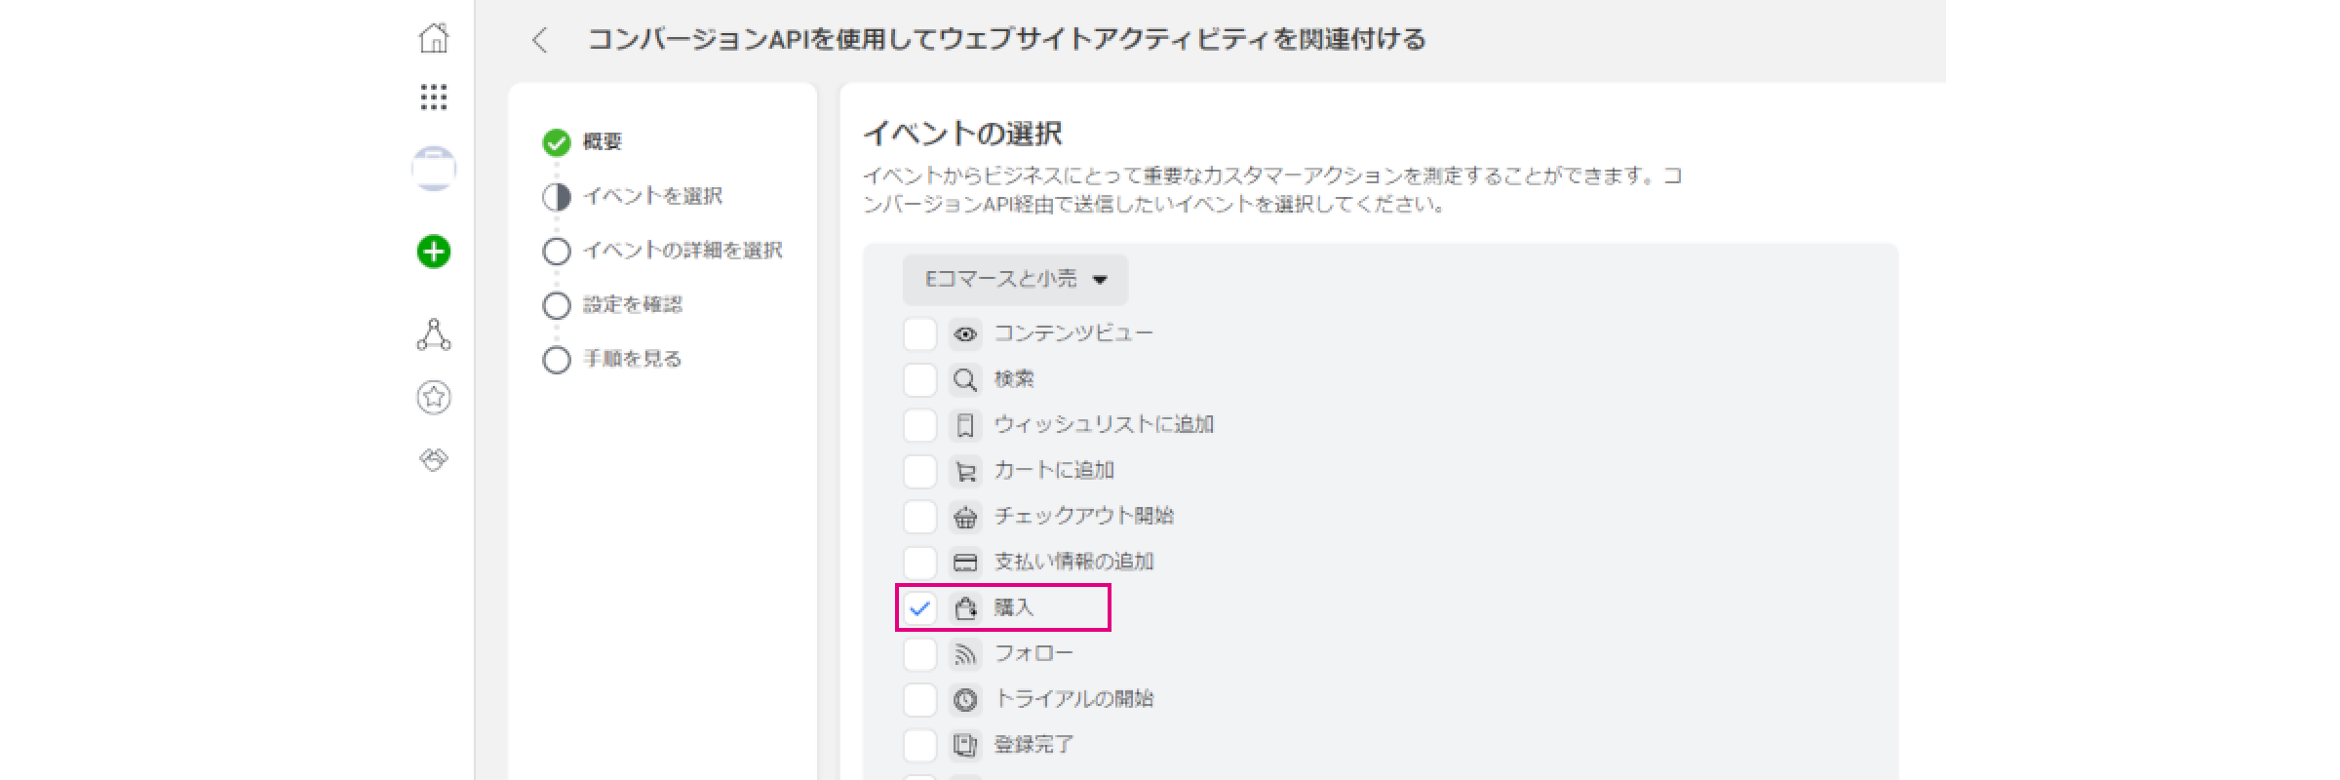Check the チェックアウト開始 checkbox
This screenshot has height=780, width=2340.
(x=919, y=517)
